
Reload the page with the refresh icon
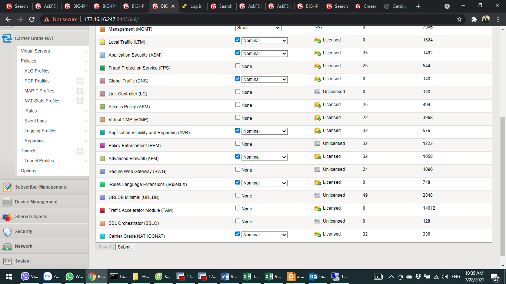click(32, 19)
